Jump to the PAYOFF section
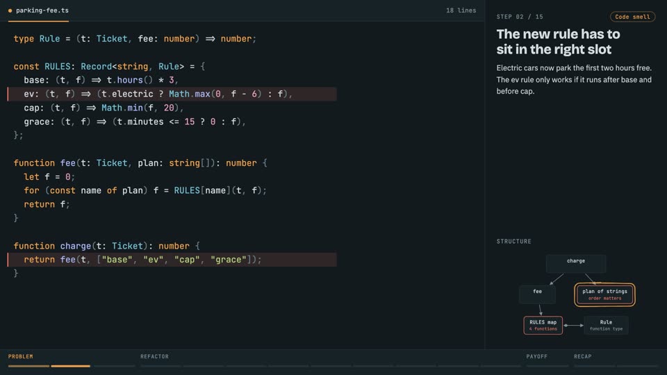 (537, 356)
